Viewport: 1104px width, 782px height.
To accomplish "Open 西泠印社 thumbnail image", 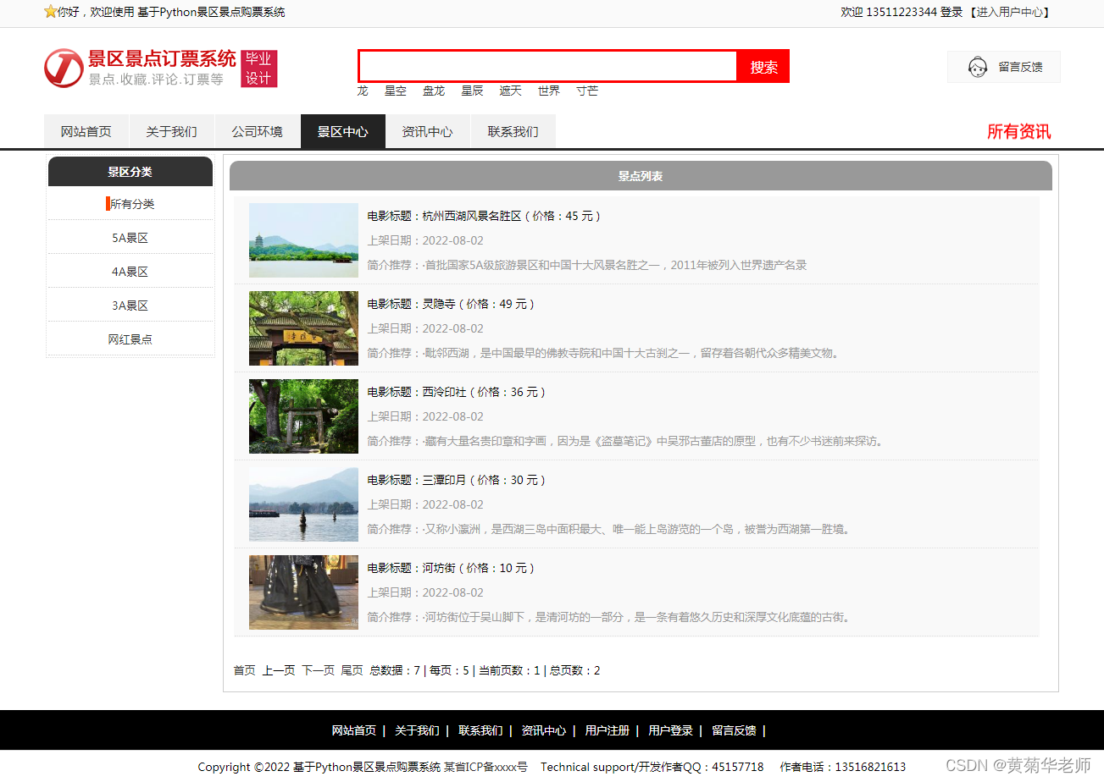I will pyautogui.click(x=303, y=416).
